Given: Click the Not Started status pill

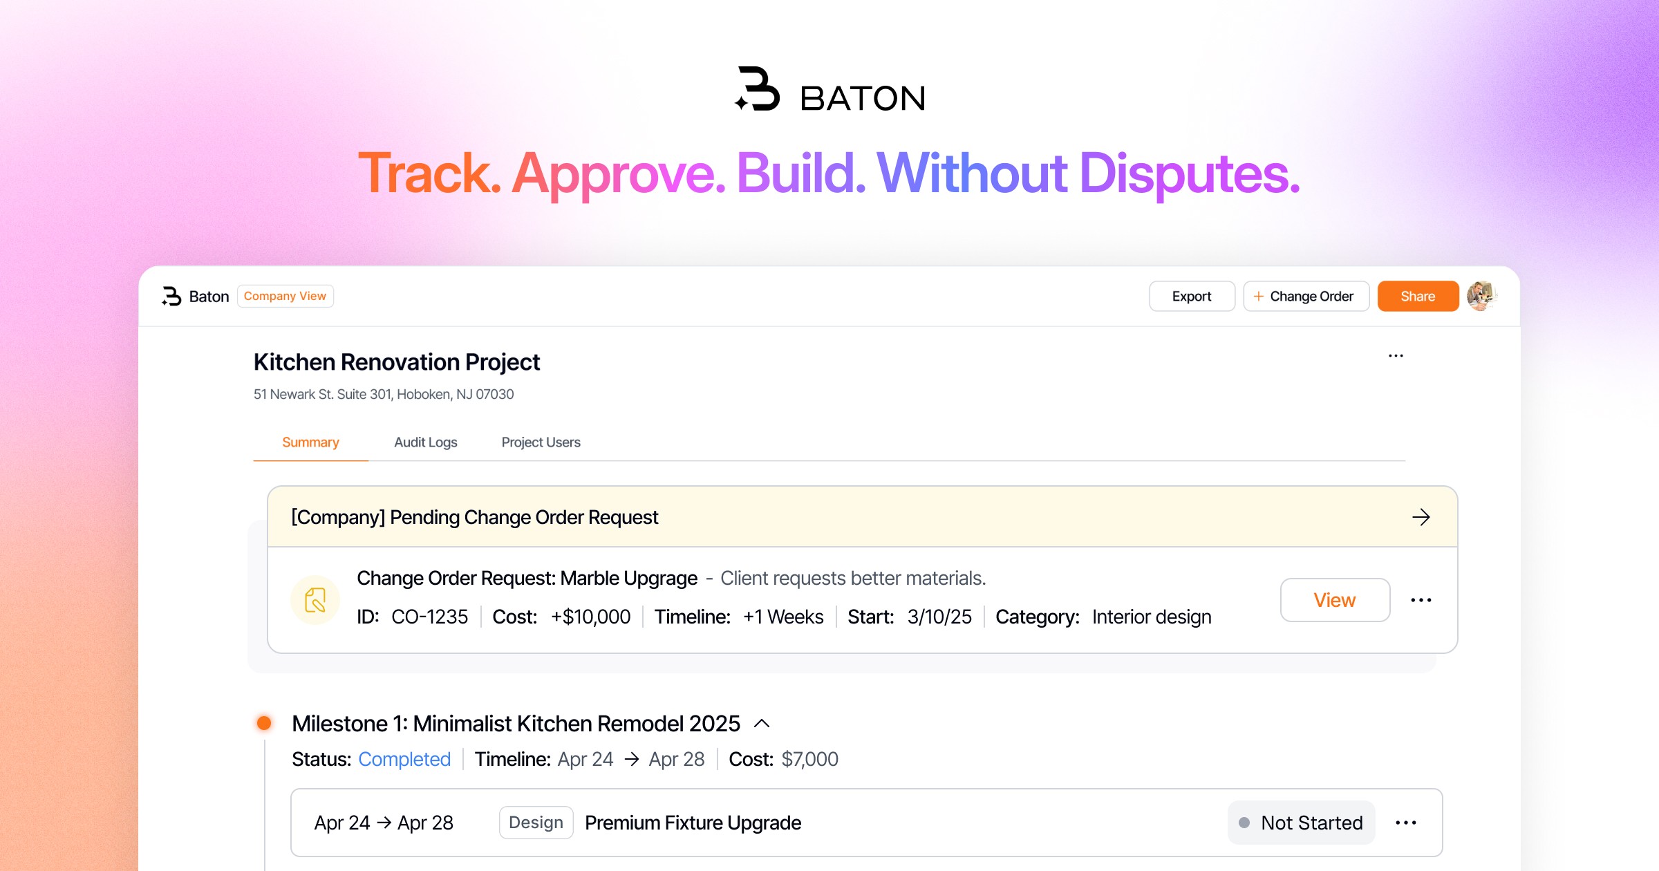Looking at the screenshot, I should [x=1301, y=822].
